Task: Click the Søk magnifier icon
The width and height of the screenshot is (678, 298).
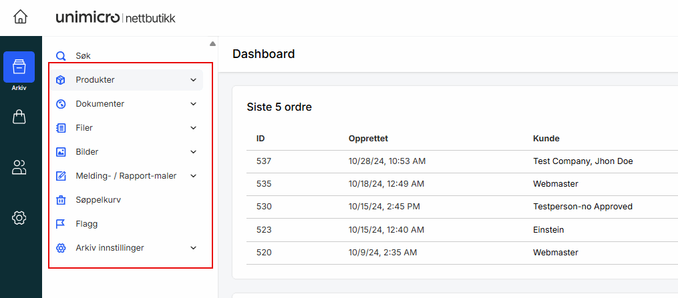Action: [x=61, y=56]
